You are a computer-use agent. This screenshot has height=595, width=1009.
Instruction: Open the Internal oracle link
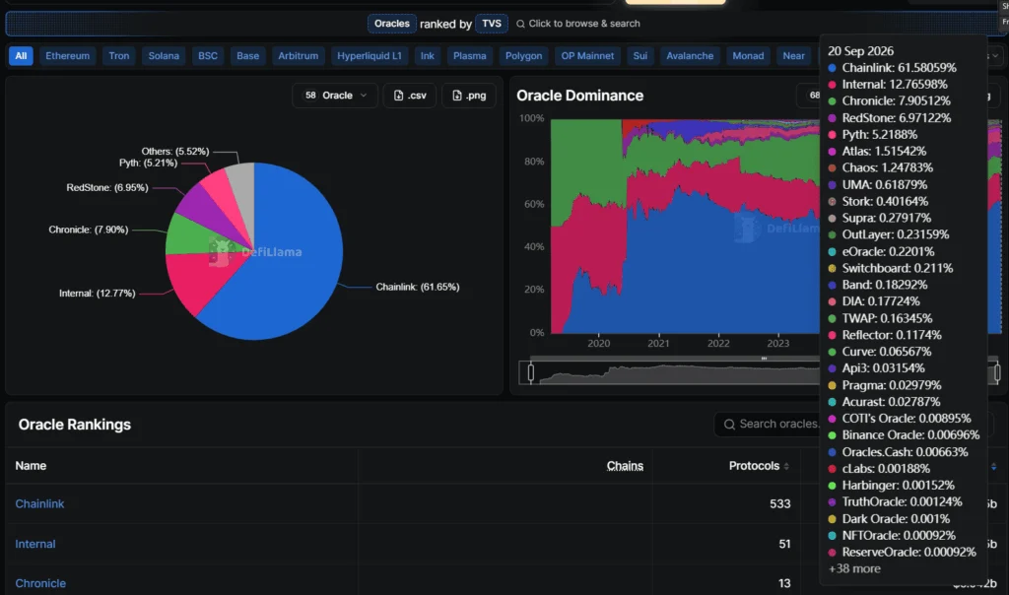tap(35, 544)
